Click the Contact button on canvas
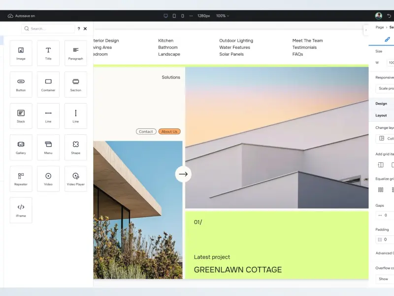 [146, 132]
